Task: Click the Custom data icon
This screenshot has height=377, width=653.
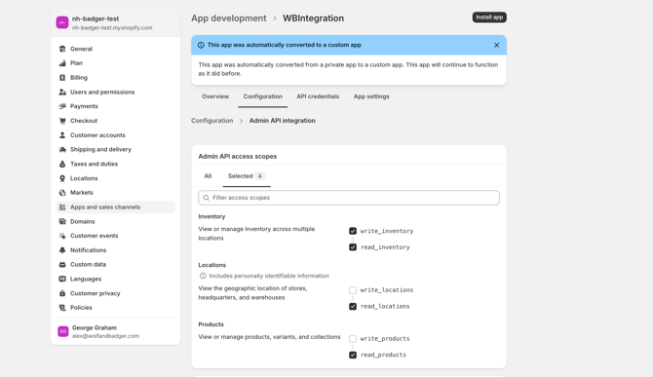Action: click(x=62, y=265)
